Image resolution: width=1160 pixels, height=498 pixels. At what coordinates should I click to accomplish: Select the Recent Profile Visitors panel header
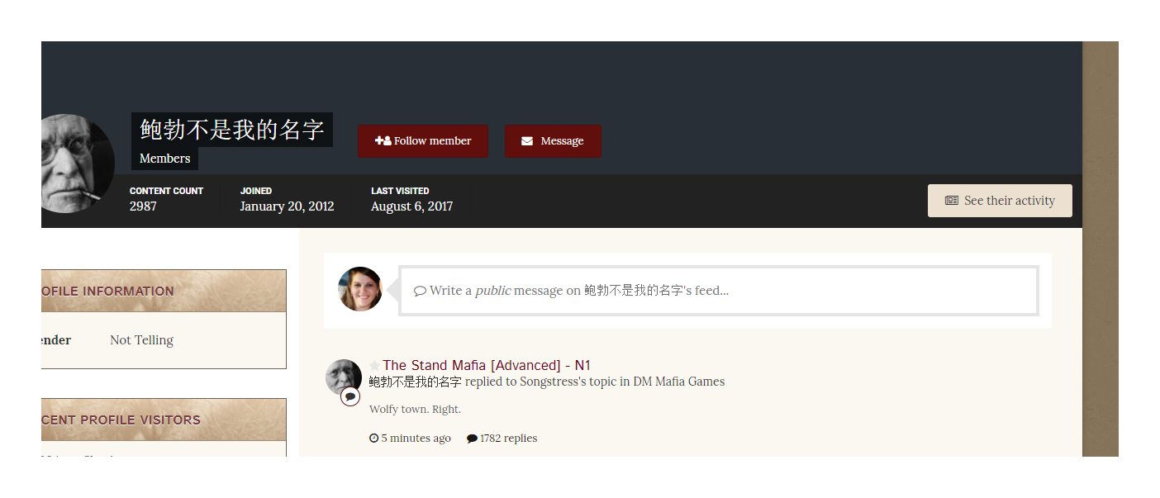coord(164,420)
